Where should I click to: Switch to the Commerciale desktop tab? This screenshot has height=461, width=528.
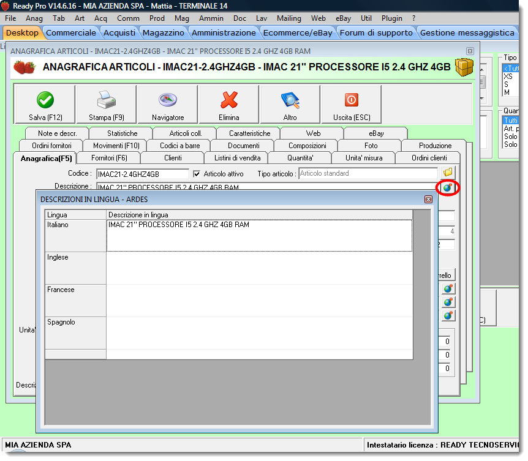tap(70, 32)
